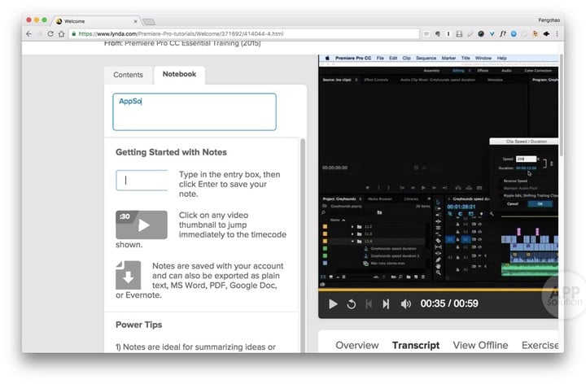Click the light blue circle extension icon

tap(514, 33)
